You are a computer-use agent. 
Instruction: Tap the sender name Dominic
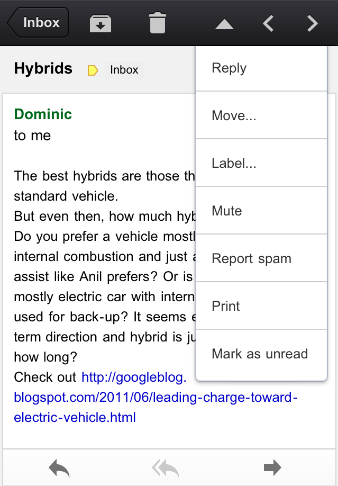tap(43, 114)
